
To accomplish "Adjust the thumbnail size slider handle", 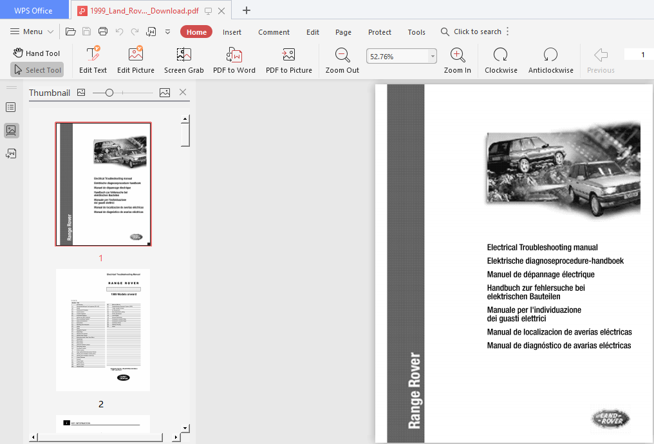I will (109, 93).
